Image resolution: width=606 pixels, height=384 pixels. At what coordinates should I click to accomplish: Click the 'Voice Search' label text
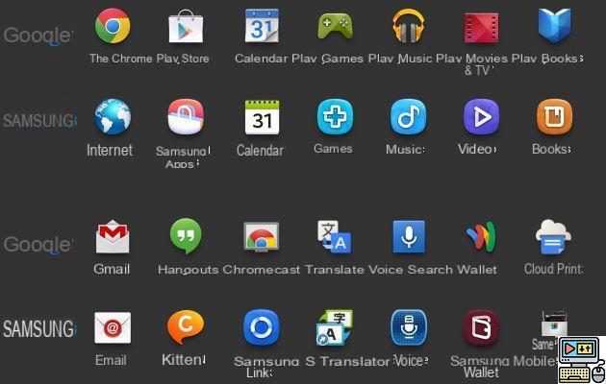point(411,270)
